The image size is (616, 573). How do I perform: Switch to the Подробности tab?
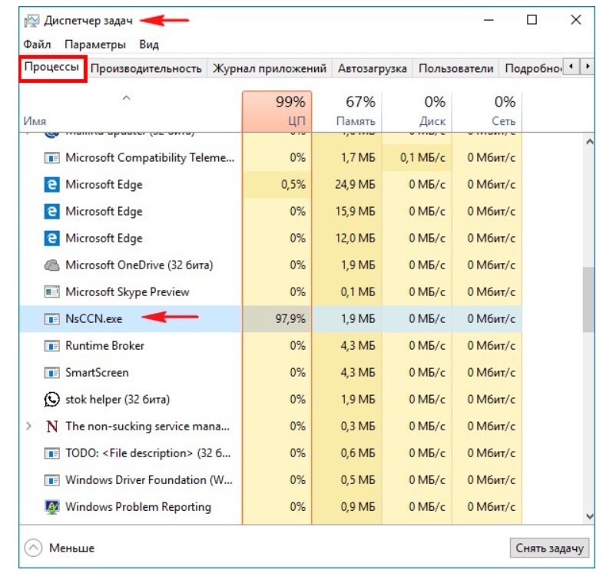pos(532,68)
